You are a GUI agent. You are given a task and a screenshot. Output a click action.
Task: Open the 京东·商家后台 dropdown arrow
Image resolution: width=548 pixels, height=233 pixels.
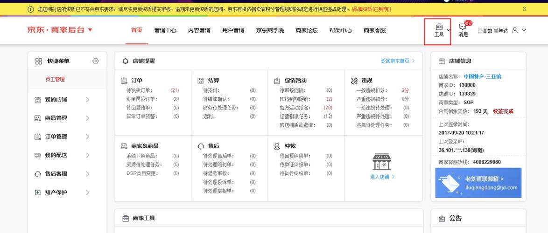tap(90, 30)
